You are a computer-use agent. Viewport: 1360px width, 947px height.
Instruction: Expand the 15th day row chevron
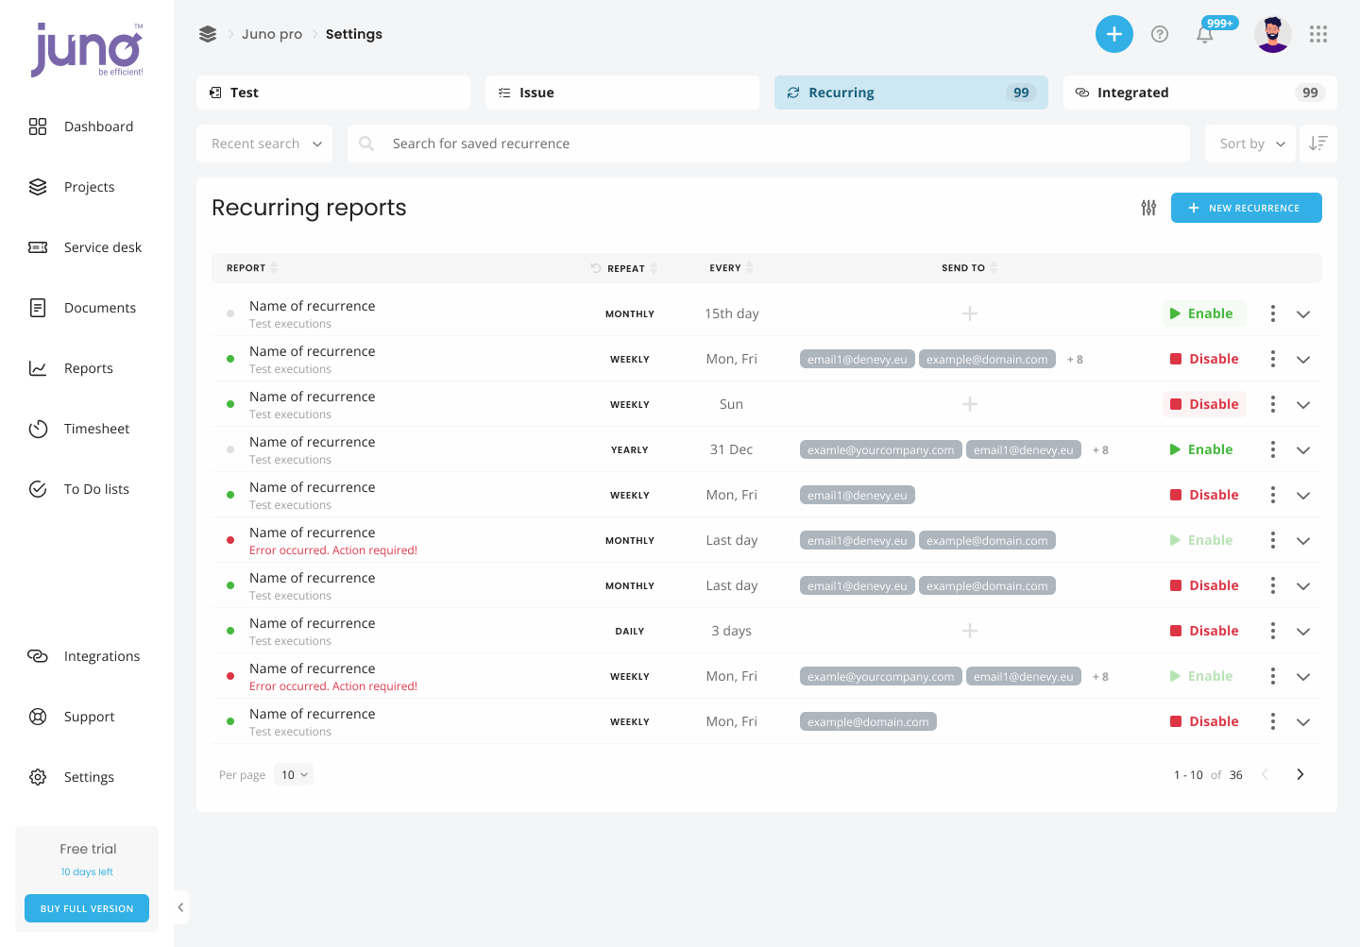point(1303,313)
